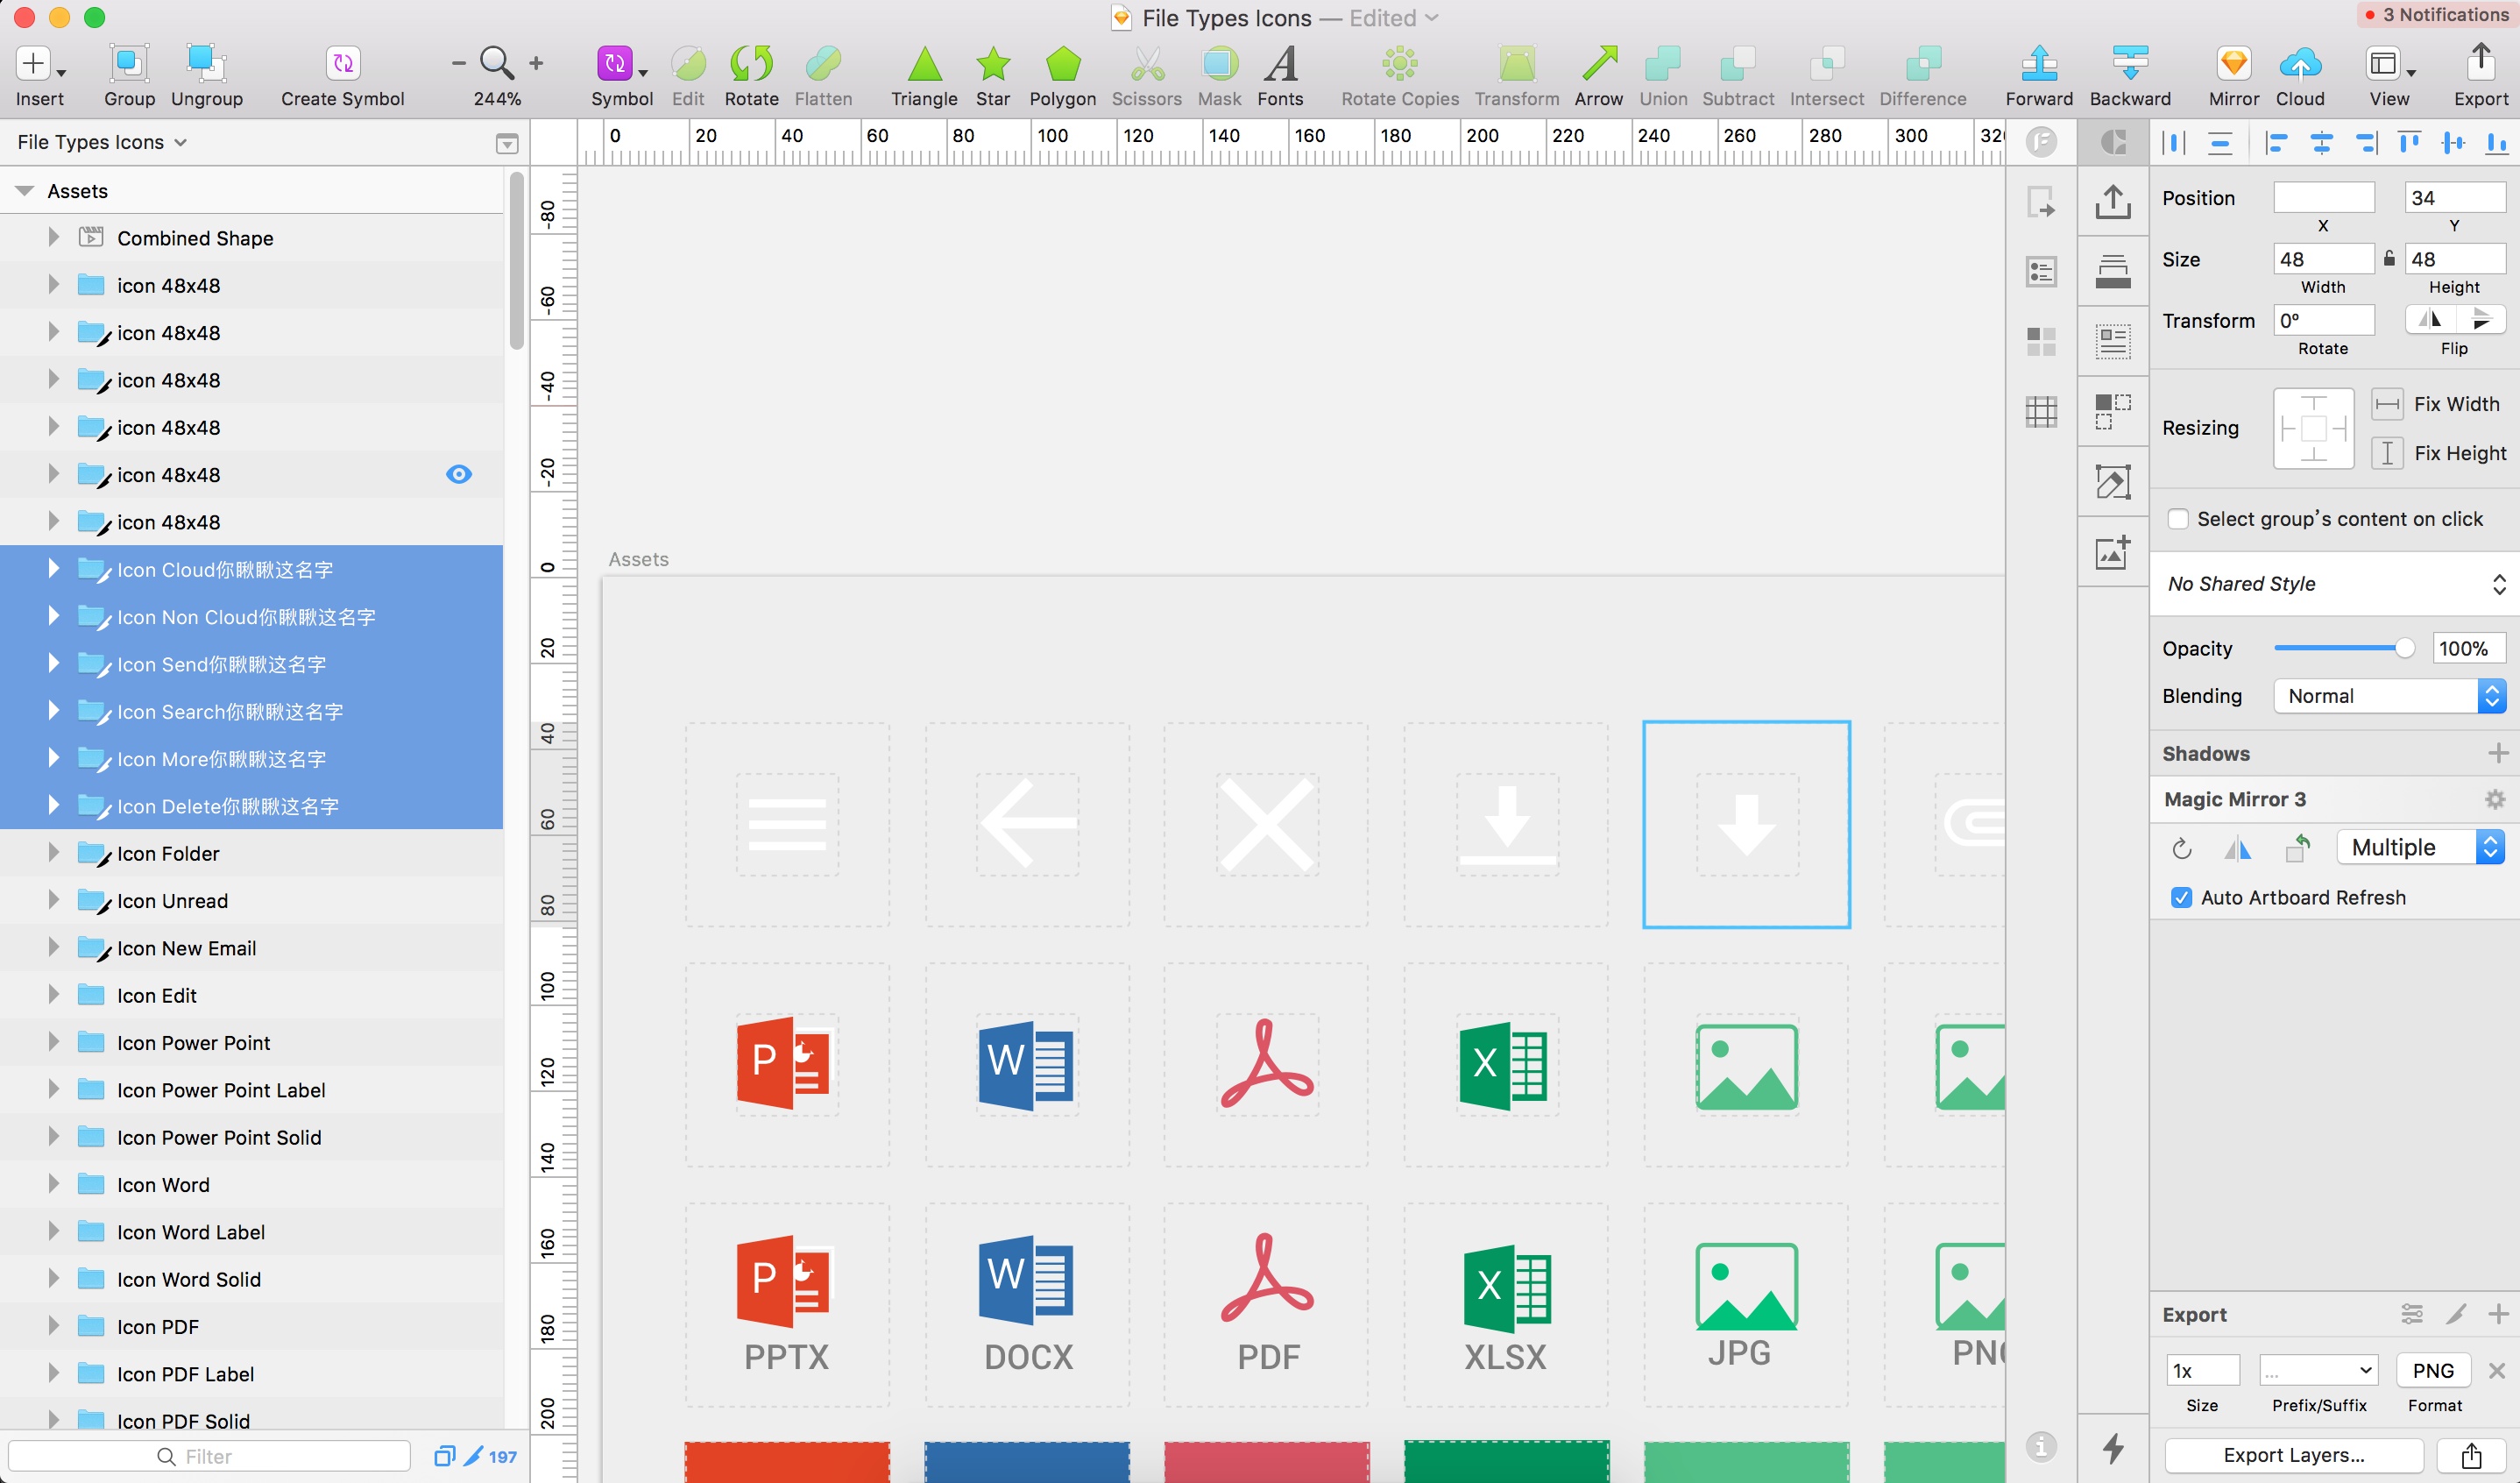The height and width of the screenshot is (1483, 2520).
Task: Expand the Icon Folder layer group
Action: tap(54, 853)
